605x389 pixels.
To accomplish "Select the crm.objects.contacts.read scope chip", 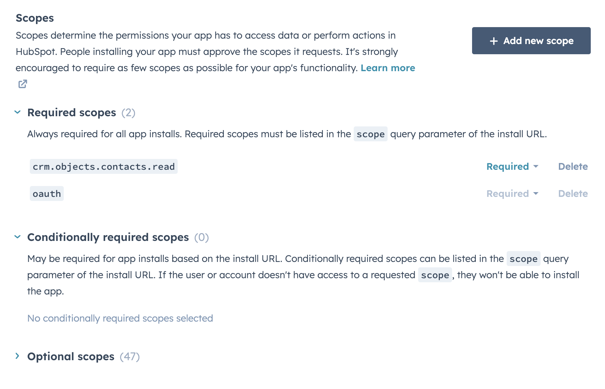I will pyautogui.click(x=103, y=166).
